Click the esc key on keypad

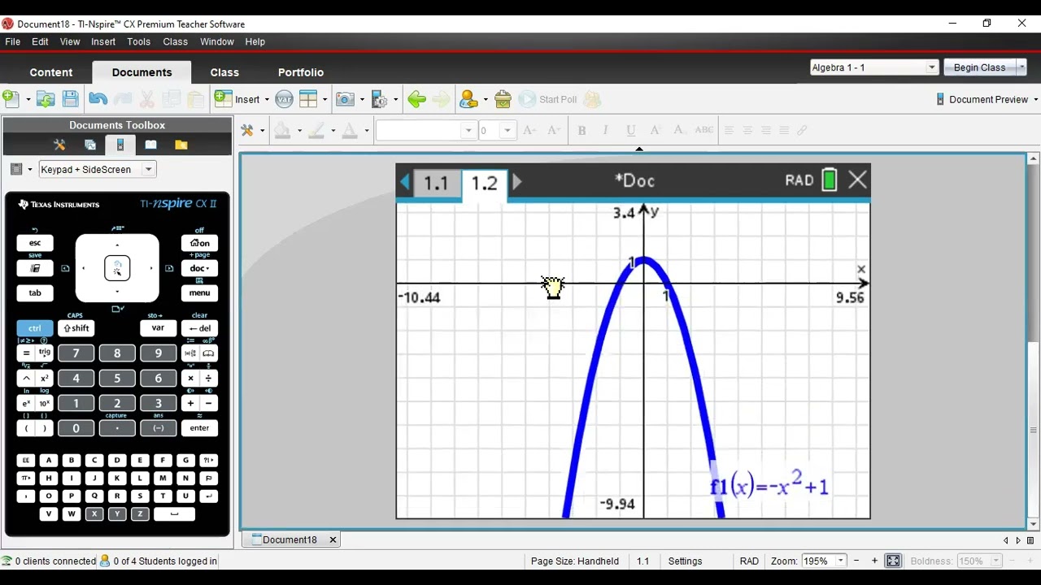point(35,243)
